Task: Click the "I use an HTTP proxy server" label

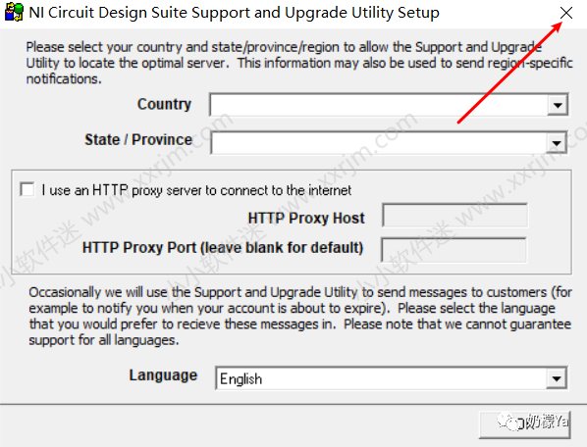Action: [x=196, y=190]
